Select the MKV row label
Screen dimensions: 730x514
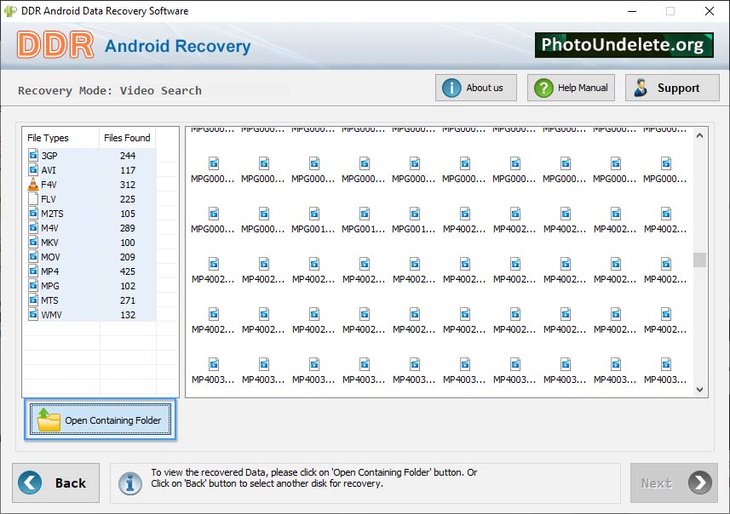pos(49,242)
